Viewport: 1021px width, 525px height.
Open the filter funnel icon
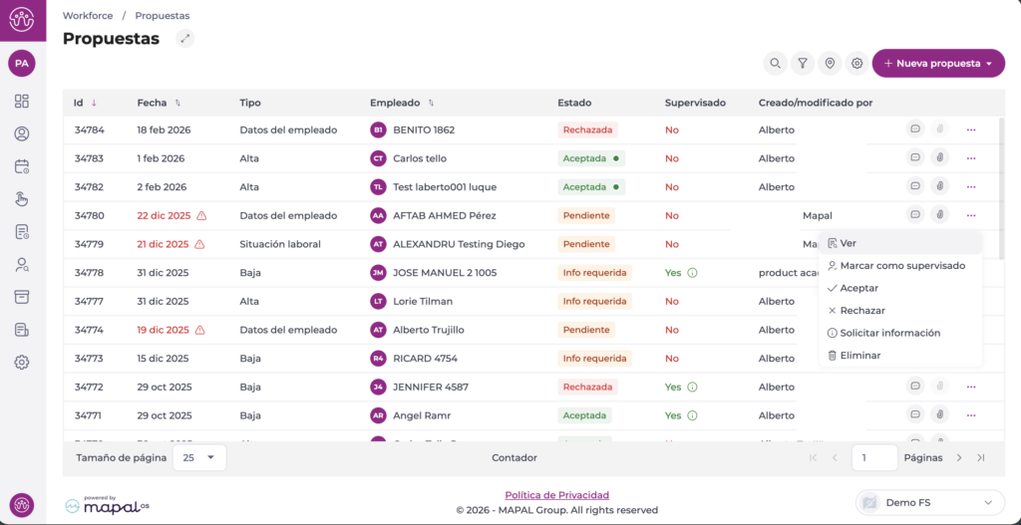click(802, 64)
